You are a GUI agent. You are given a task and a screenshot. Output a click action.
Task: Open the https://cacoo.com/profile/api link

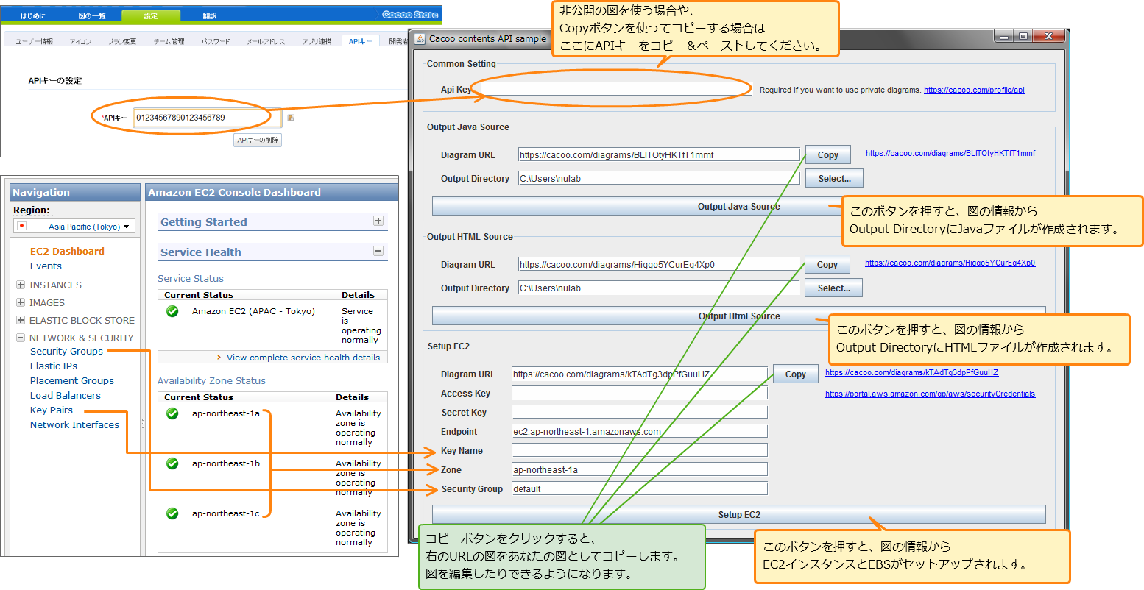[974, 90]
